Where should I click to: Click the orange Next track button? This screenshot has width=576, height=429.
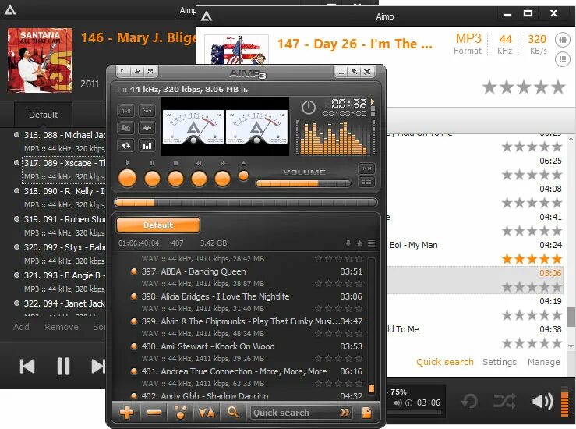[223, 179]
